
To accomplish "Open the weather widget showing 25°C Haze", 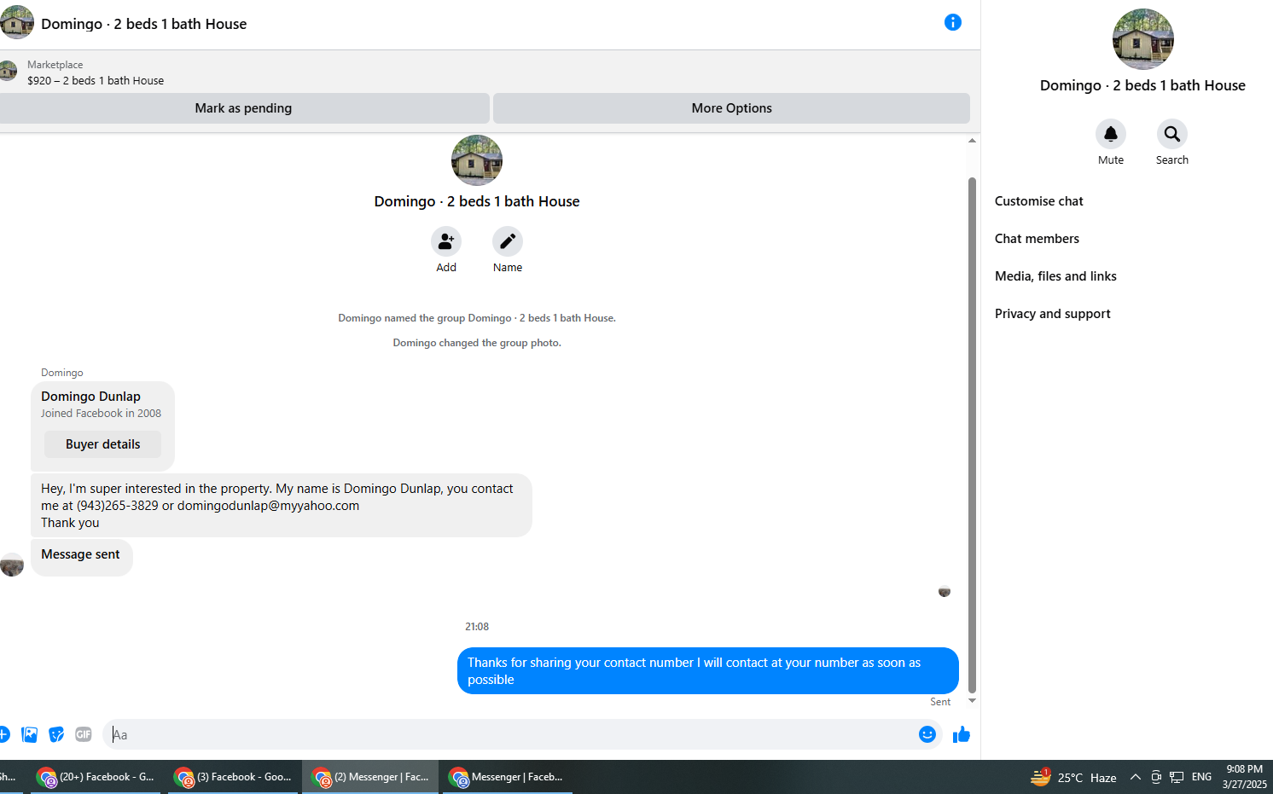I will pyautogui.click(x=1073, y=777).
